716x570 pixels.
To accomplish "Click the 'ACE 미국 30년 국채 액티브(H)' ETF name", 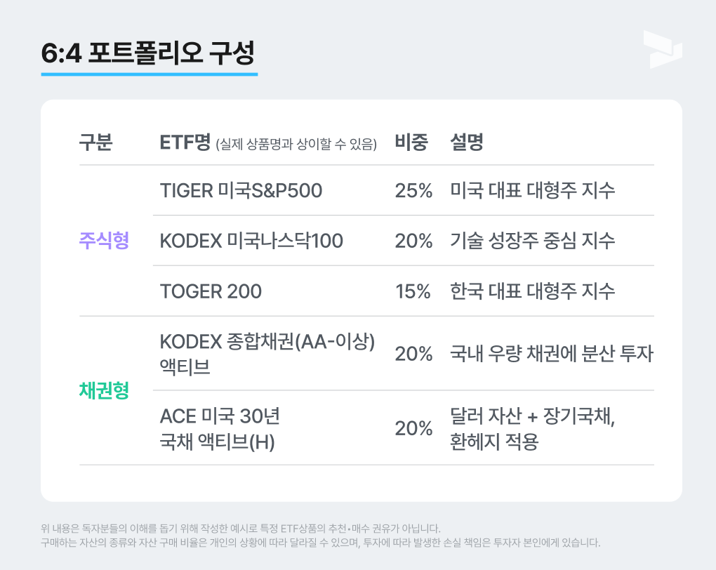I will pos(220,428).
